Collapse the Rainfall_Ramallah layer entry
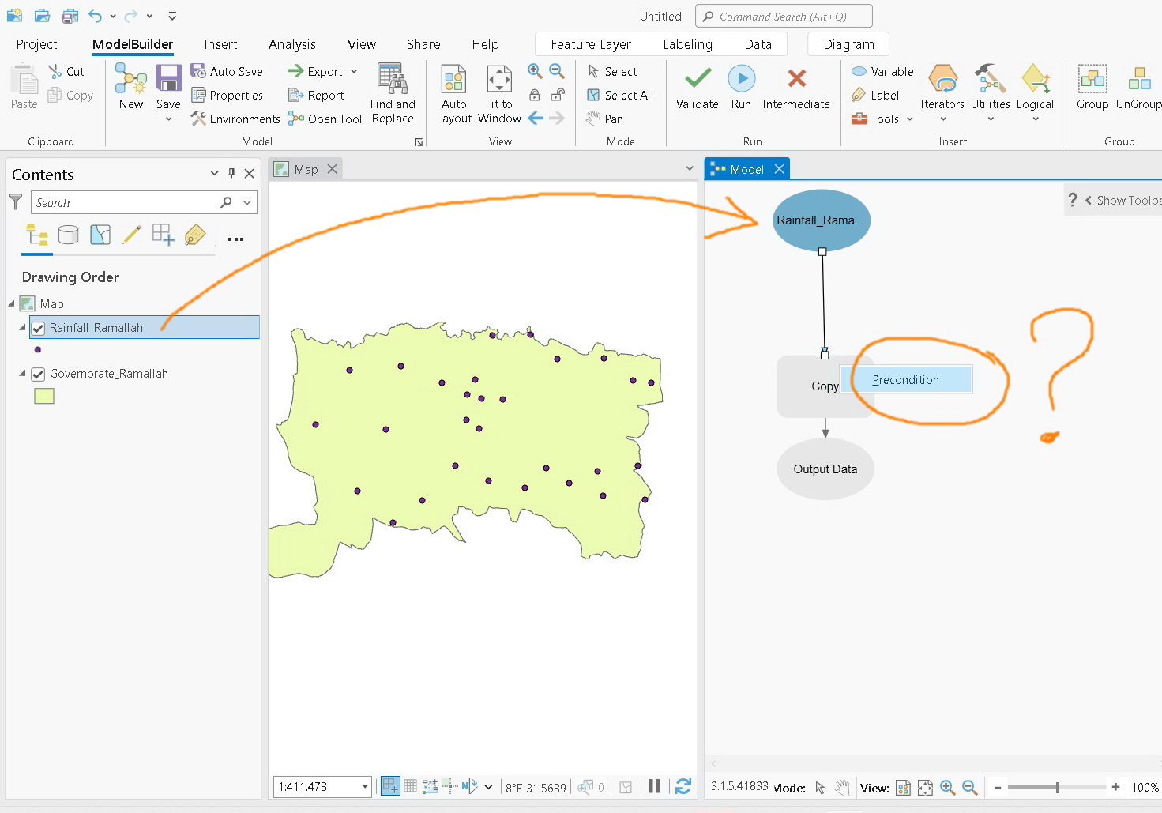Screen dimensions: 1162x813 click(22, 327)
